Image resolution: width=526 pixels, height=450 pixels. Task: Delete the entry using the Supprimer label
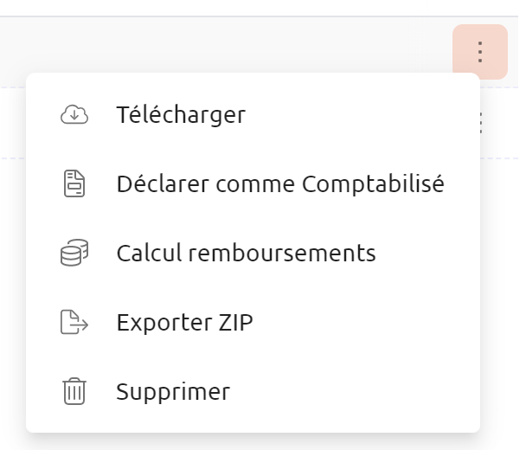pyautogui.click(x=173, y=392)
